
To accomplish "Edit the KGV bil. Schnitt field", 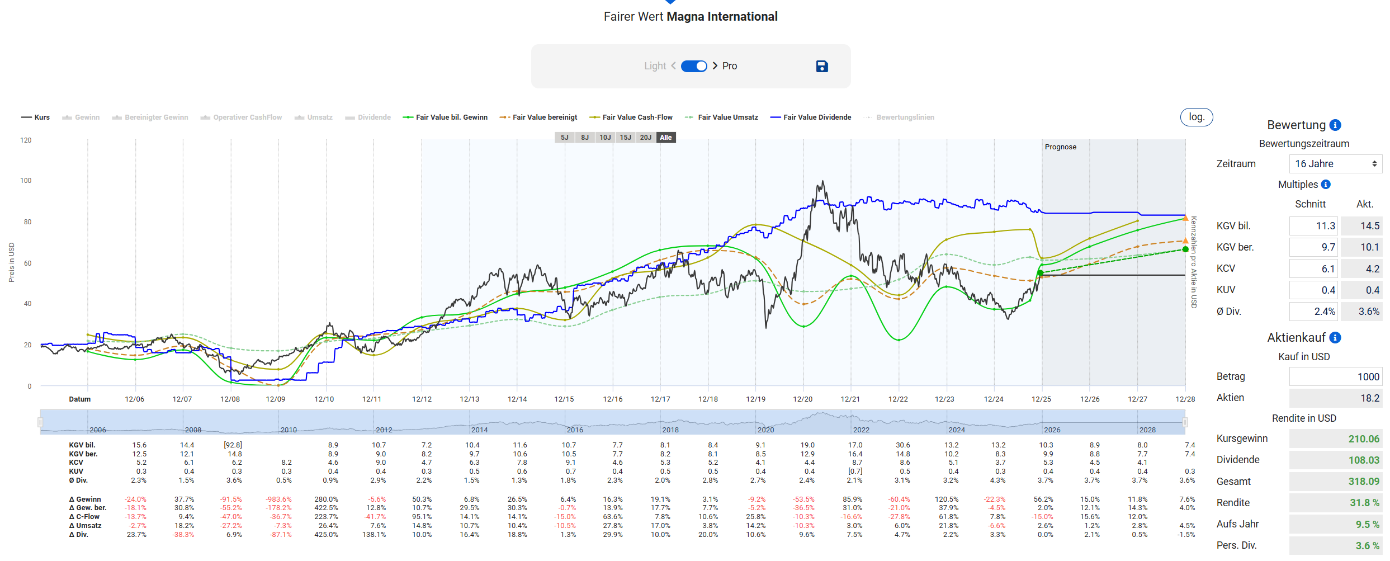I will [1313, 226].
